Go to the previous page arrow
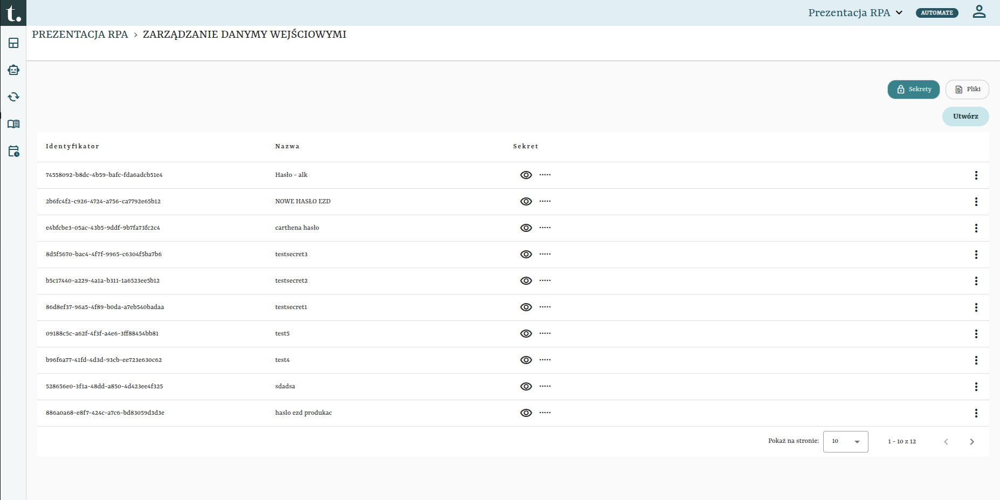 point(946,442)
